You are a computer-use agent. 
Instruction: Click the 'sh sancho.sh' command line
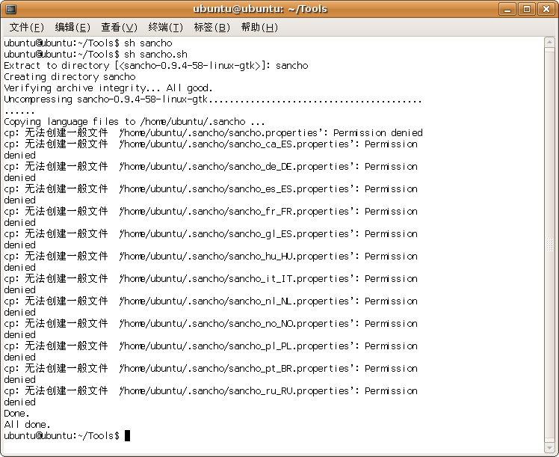[x=96, y=54]
